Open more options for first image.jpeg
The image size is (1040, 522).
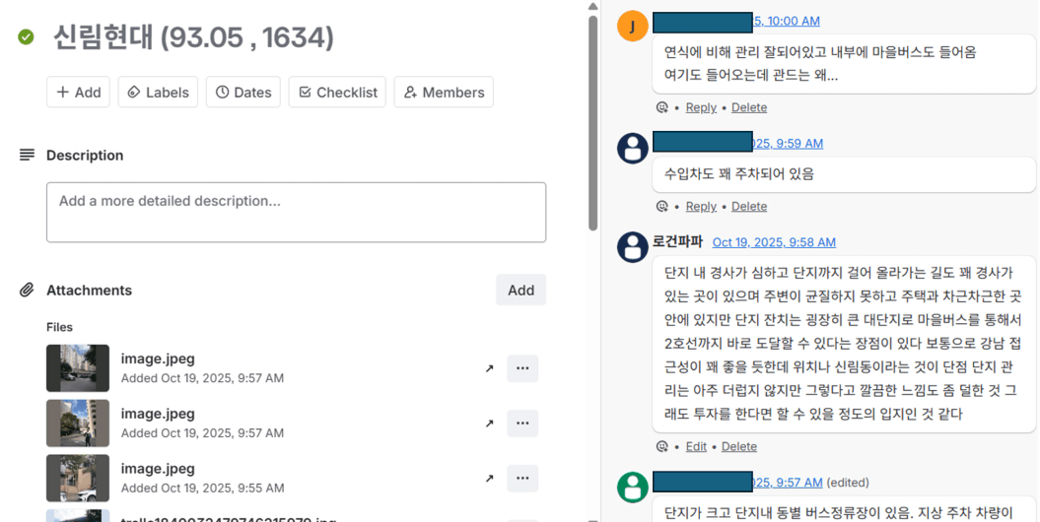[x=522, y=368]
